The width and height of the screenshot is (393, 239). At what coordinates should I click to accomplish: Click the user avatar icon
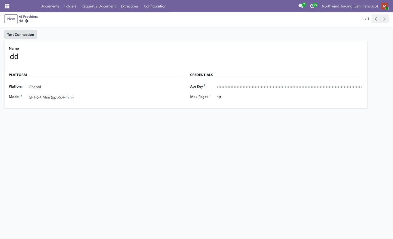(385, 6)
